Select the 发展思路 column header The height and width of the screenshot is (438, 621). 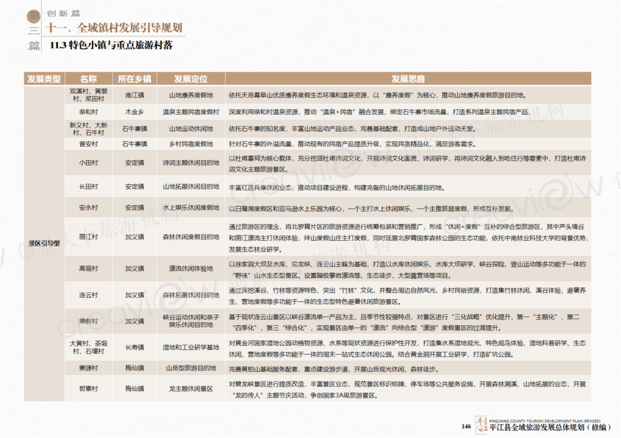tap(408, 79)
